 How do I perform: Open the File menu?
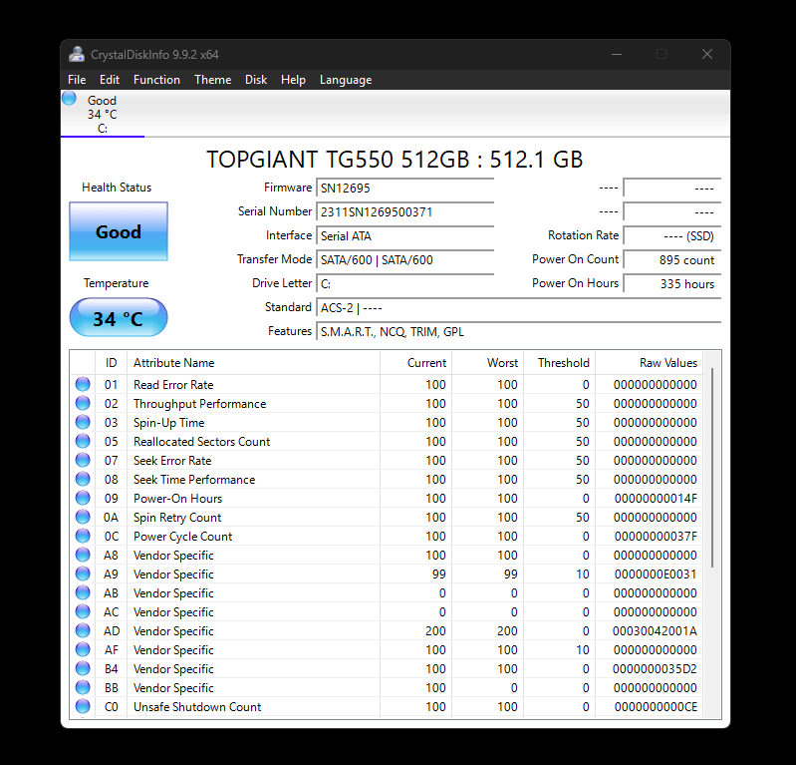pos(77,80)
